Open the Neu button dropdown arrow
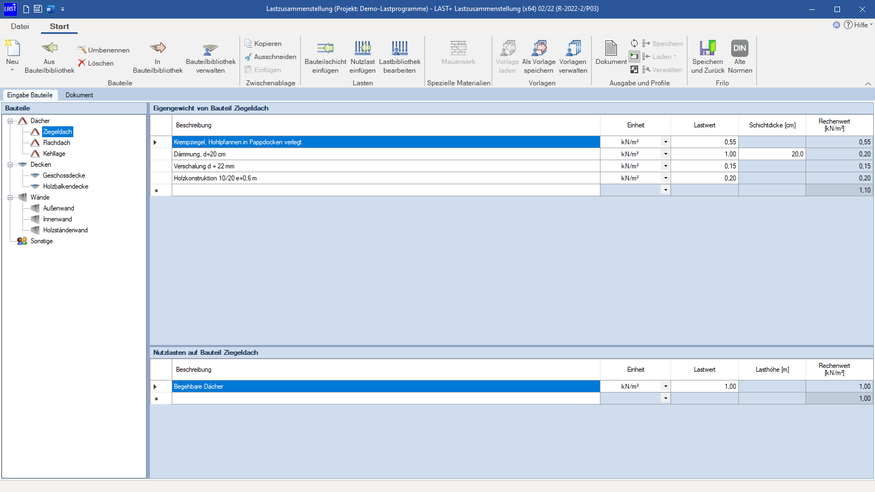 click(12, 70)
